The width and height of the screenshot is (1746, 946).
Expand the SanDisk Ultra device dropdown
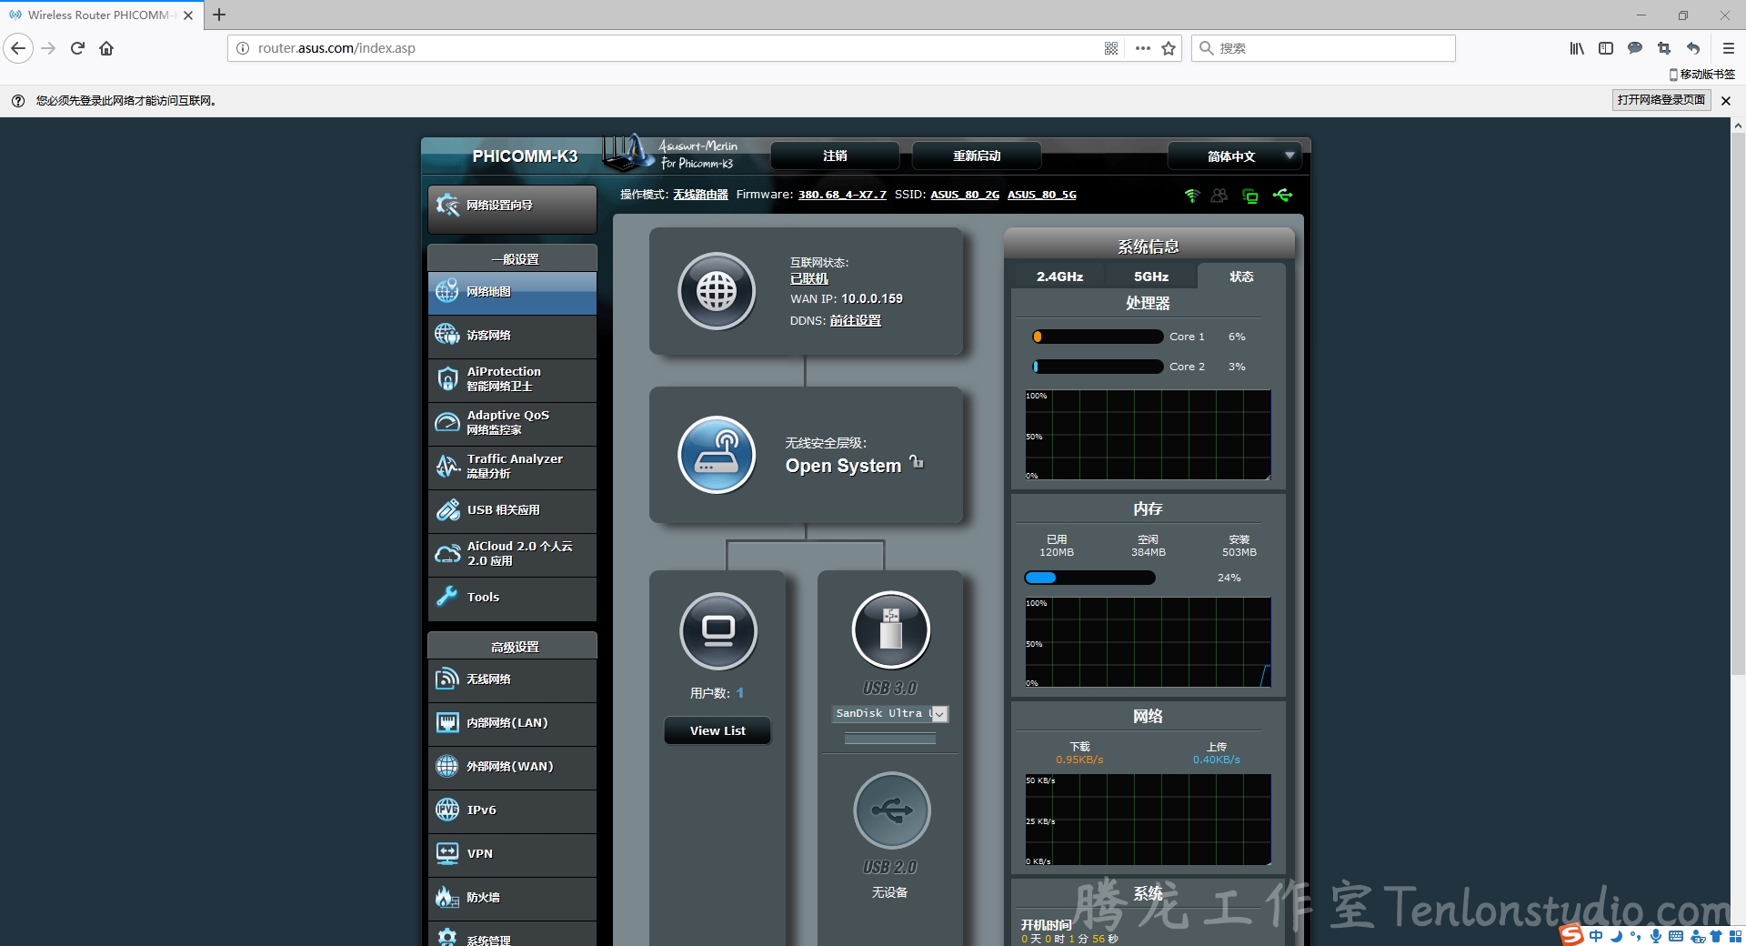coord(891,714)
